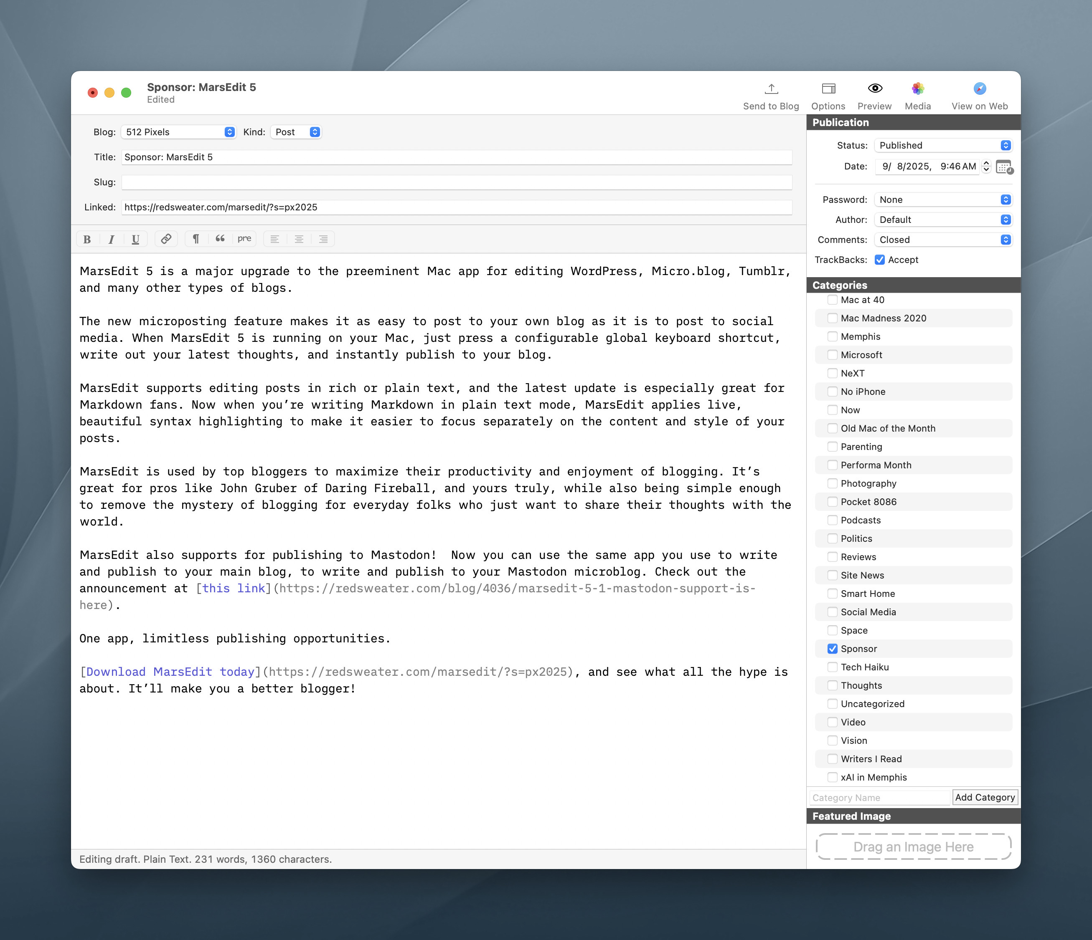Screen dimensions: 1092x940
Task: Select the Vision category checkbox
Action: (x=833, y=740)
